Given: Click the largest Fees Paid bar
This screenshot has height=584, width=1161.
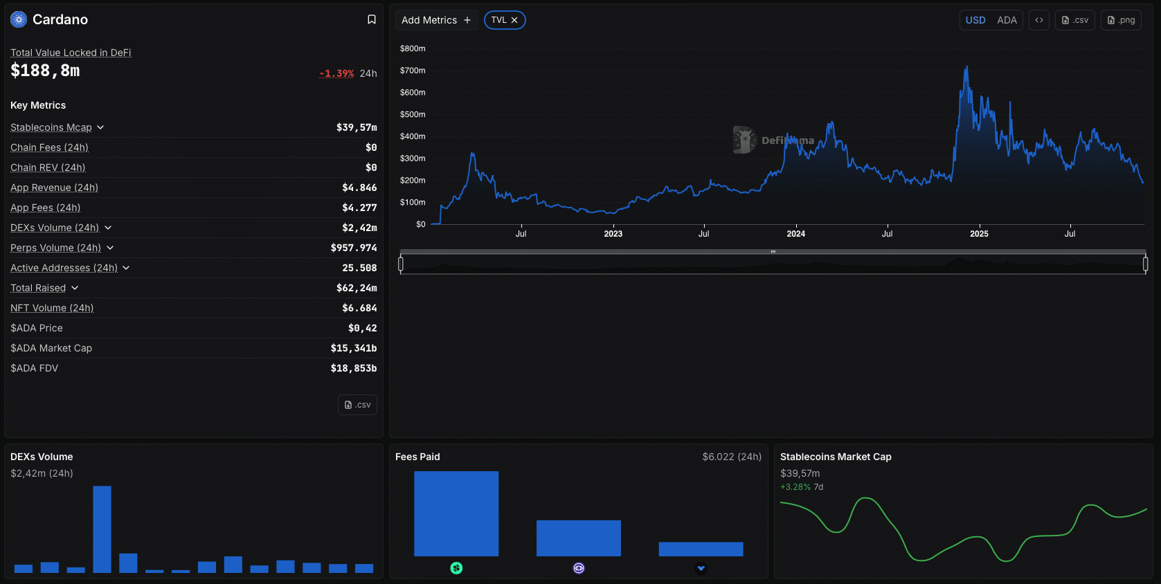Looking at the screenshot, I should [456, 513].
